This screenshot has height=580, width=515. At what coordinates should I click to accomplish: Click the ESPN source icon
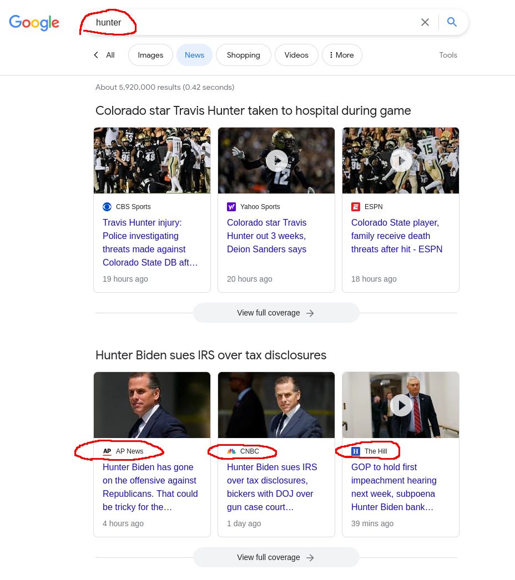[x=355, y=207]
